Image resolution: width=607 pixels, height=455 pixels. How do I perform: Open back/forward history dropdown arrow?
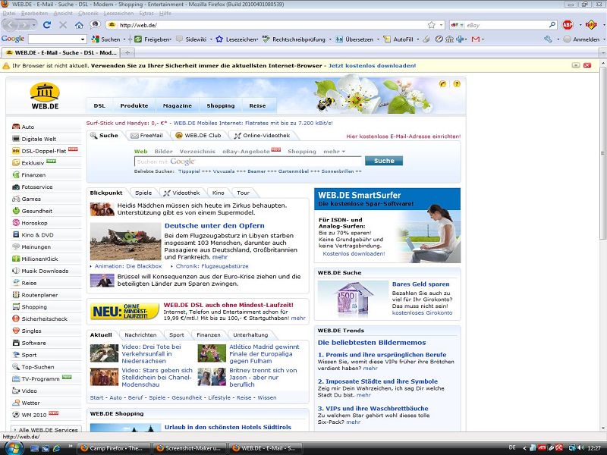[34, 25]
